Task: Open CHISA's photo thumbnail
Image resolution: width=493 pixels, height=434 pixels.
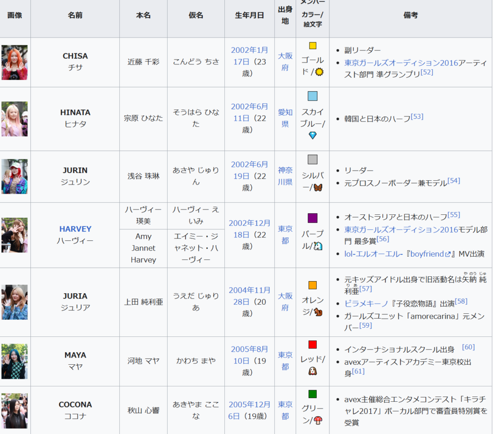Action: [14, 62]
